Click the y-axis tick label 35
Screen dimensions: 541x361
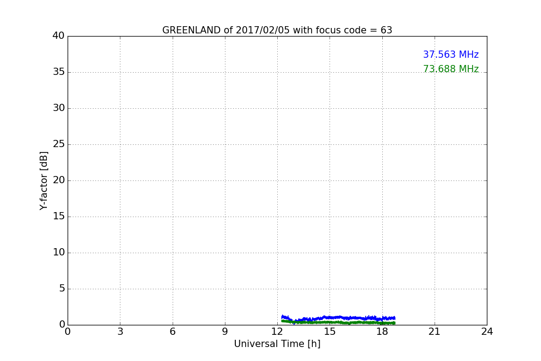click(x=59, y=72)
